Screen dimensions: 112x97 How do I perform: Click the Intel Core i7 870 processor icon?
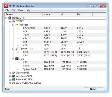(x=13, y=76)
